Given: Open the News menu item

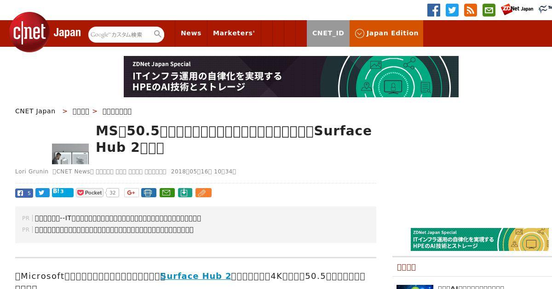Looking at the screenshot, I should [191, 33].
